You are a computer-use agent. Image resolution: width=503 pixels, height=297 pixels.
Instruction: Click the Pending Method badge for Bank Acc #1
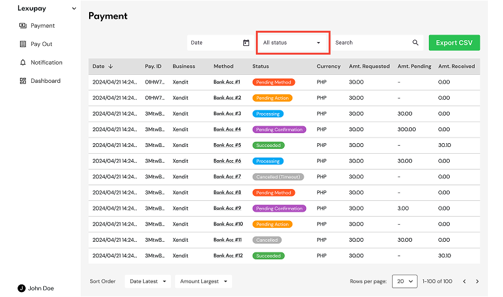273,82
